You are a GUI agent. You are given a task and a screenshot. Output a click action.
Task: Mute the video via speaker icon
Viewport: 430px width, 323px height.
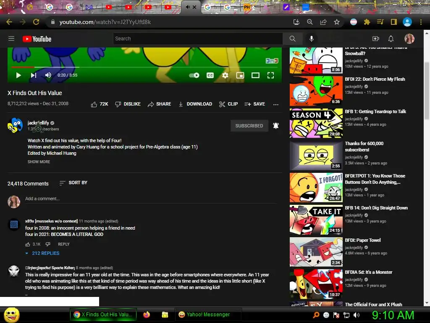pos(48,75)
